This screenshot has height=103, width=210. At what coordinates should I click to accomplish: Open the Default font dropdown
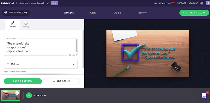tap(41, 64)
